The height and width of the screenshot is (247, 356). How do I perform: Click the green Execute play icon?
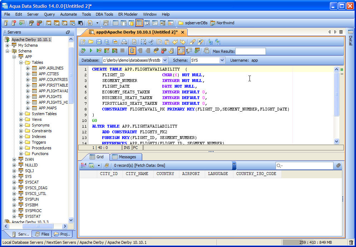click(91, 51)
